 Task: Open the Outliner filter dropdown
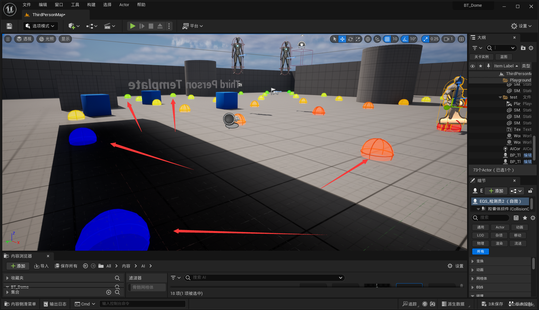(x=477, y=48)
